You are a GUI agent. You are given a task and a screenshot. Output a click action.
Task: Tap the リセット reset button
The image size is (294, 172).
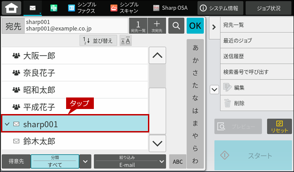click(x=279, y=126)
